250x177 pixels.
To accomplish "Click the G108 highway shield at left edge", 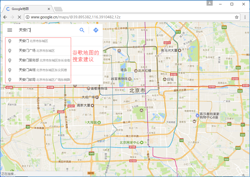I will pos(9,87).
